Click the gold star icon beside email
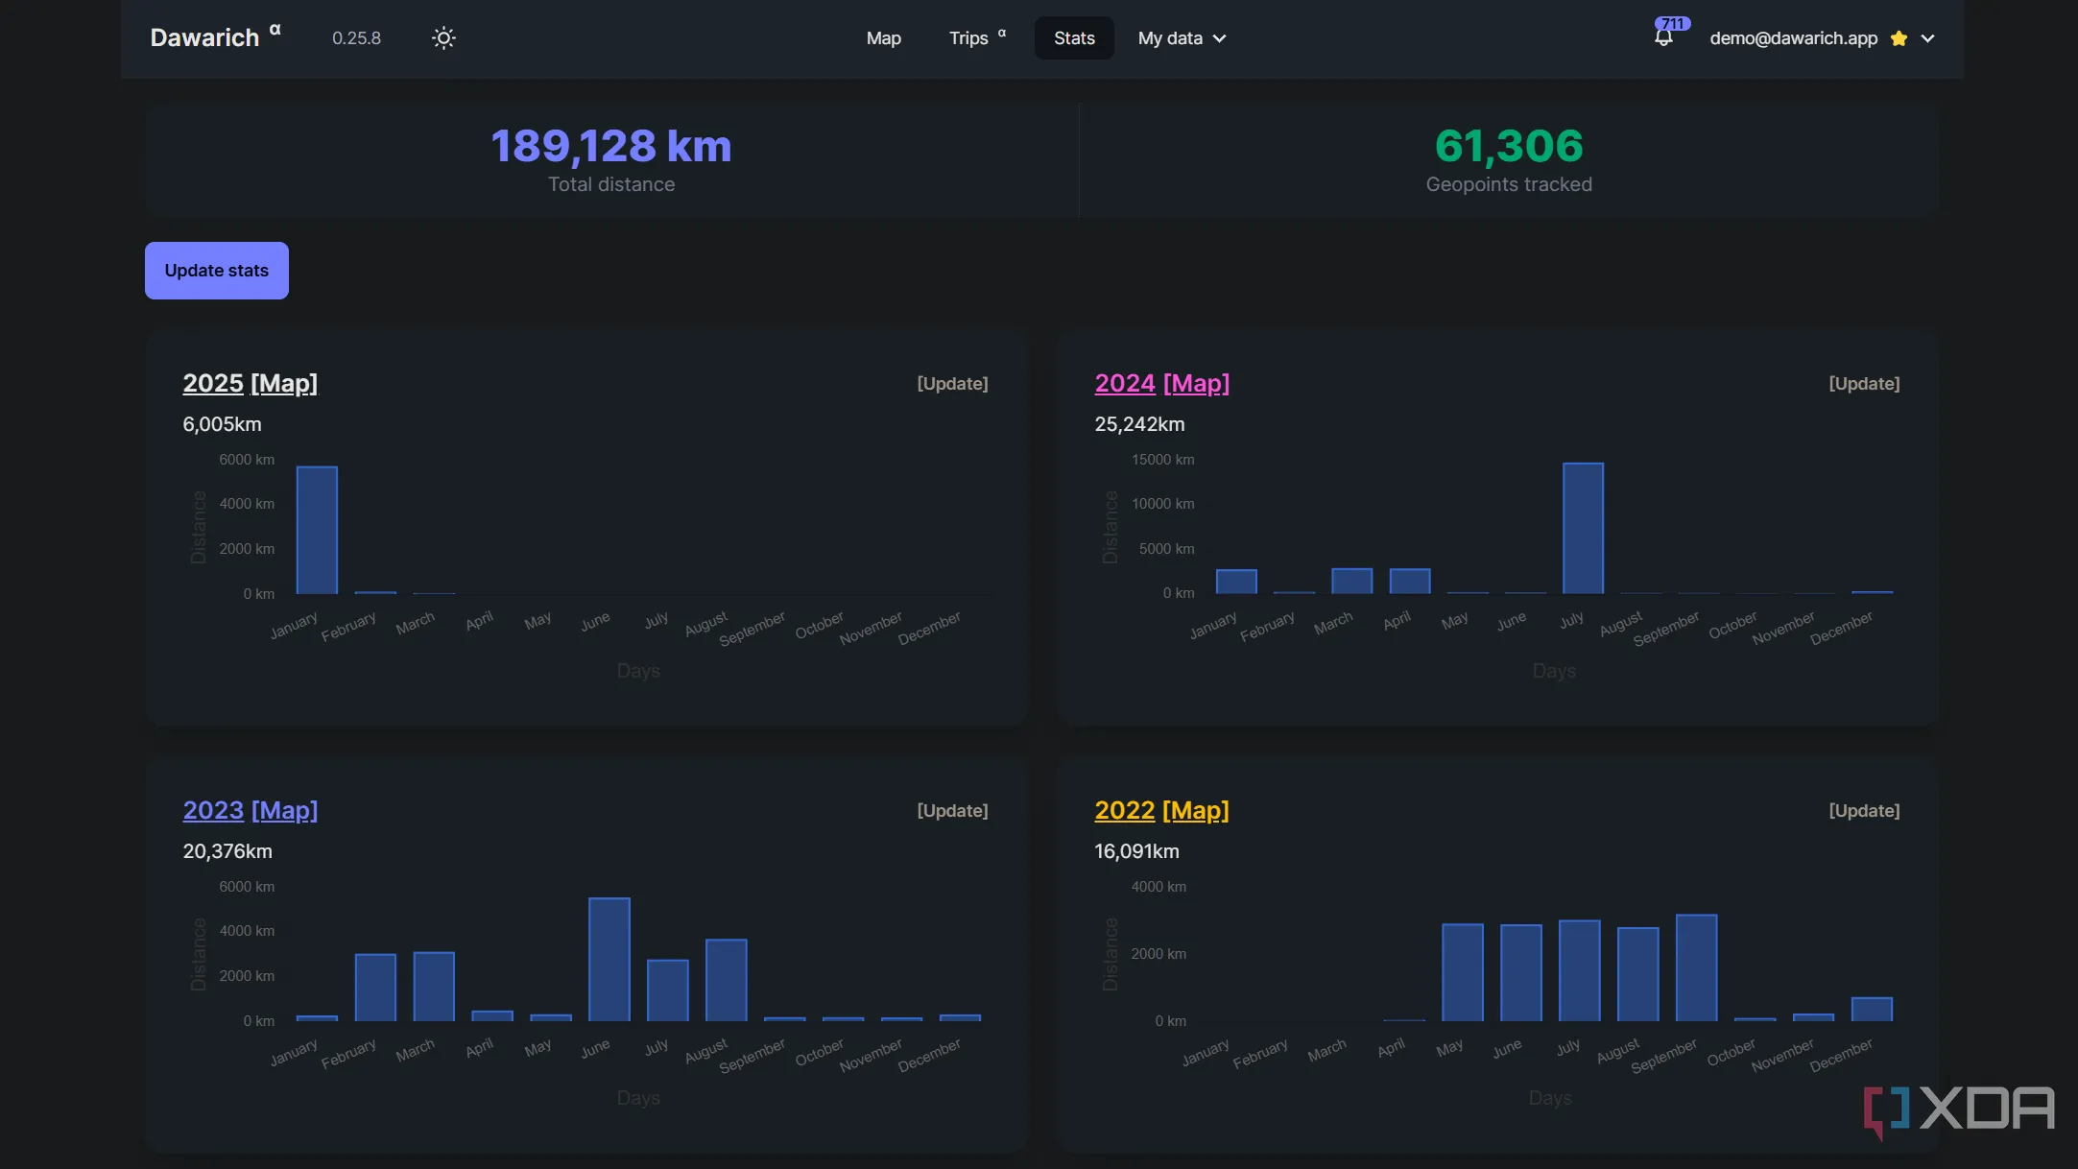 pos(1899,38)
